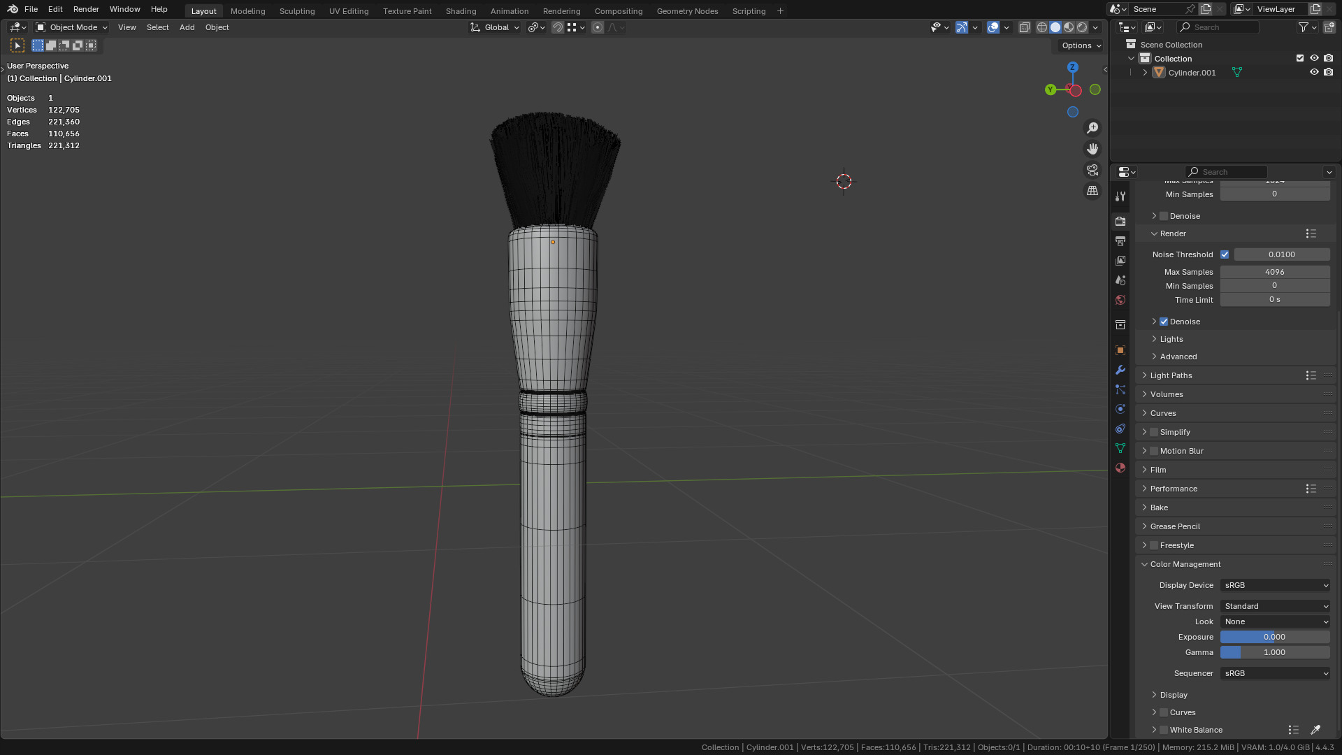The height and width of the screenshot is (755, 1342).
Task: Open the File menu
Action: 31,9
